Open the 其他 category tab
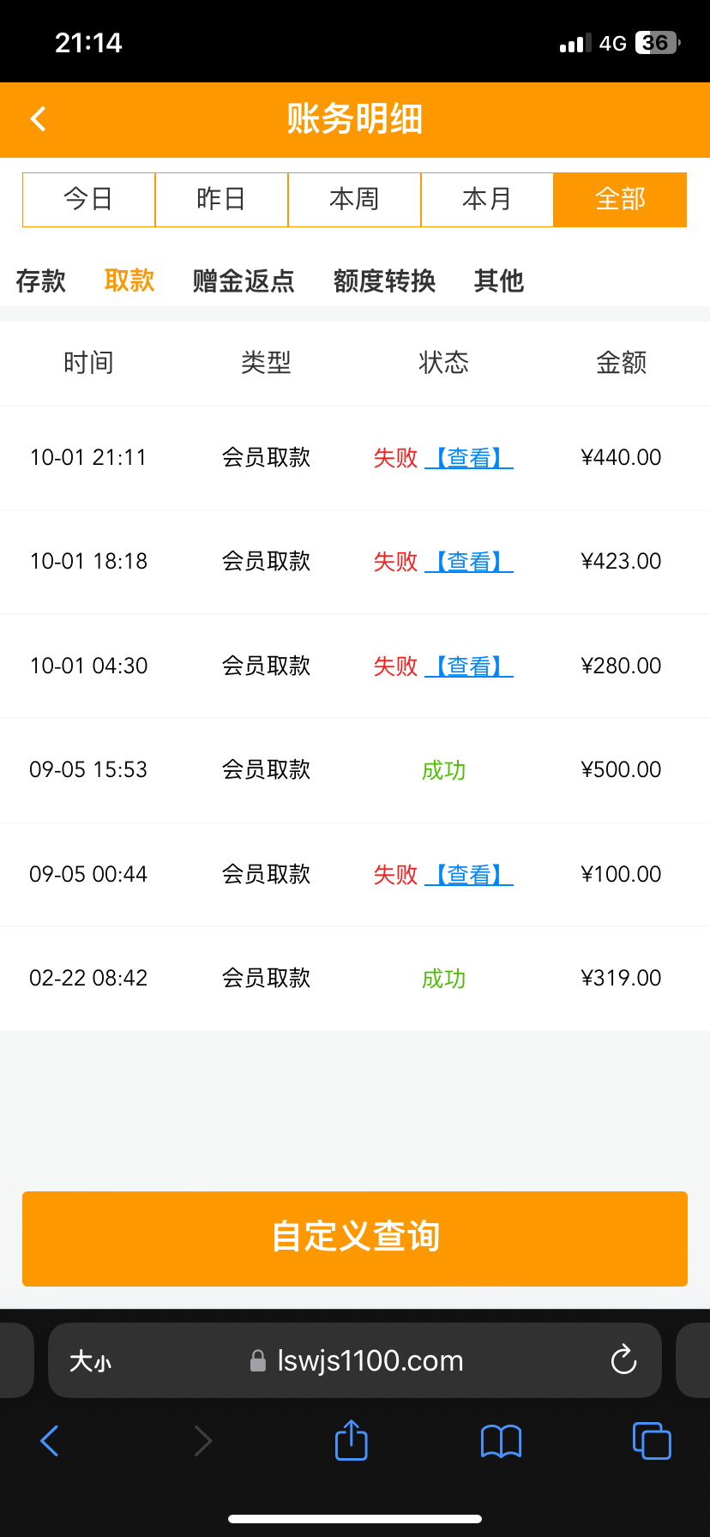Viewport: 710px width, 1537px height. [x=498, y=280]
